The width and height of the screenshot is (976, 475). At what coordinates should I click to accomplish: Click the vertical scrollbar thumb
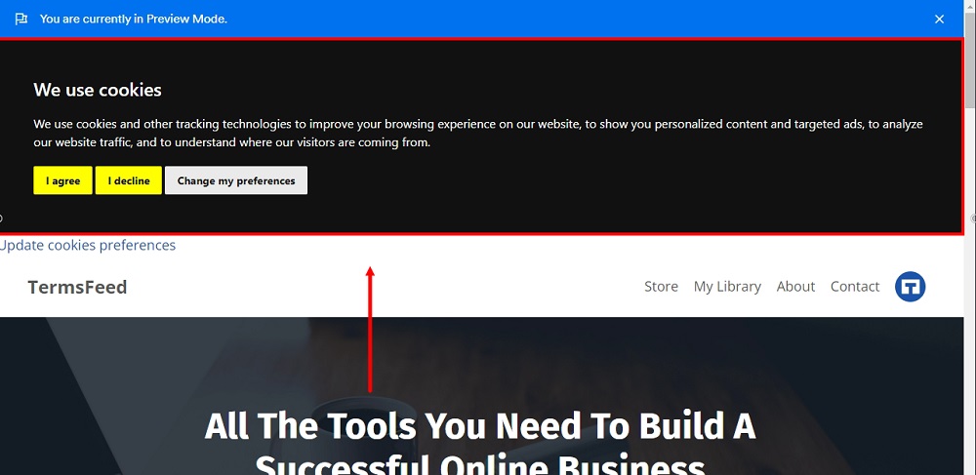click(970, 59)
